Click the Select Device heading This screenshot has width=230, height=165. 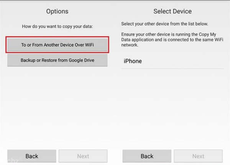pyautogui.click(x=172, y=11)
